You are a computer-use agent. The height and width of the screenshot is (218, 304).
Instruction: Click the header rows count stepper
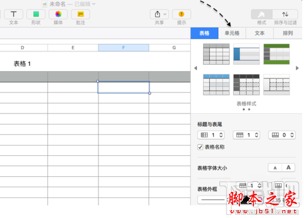[256, 135]
